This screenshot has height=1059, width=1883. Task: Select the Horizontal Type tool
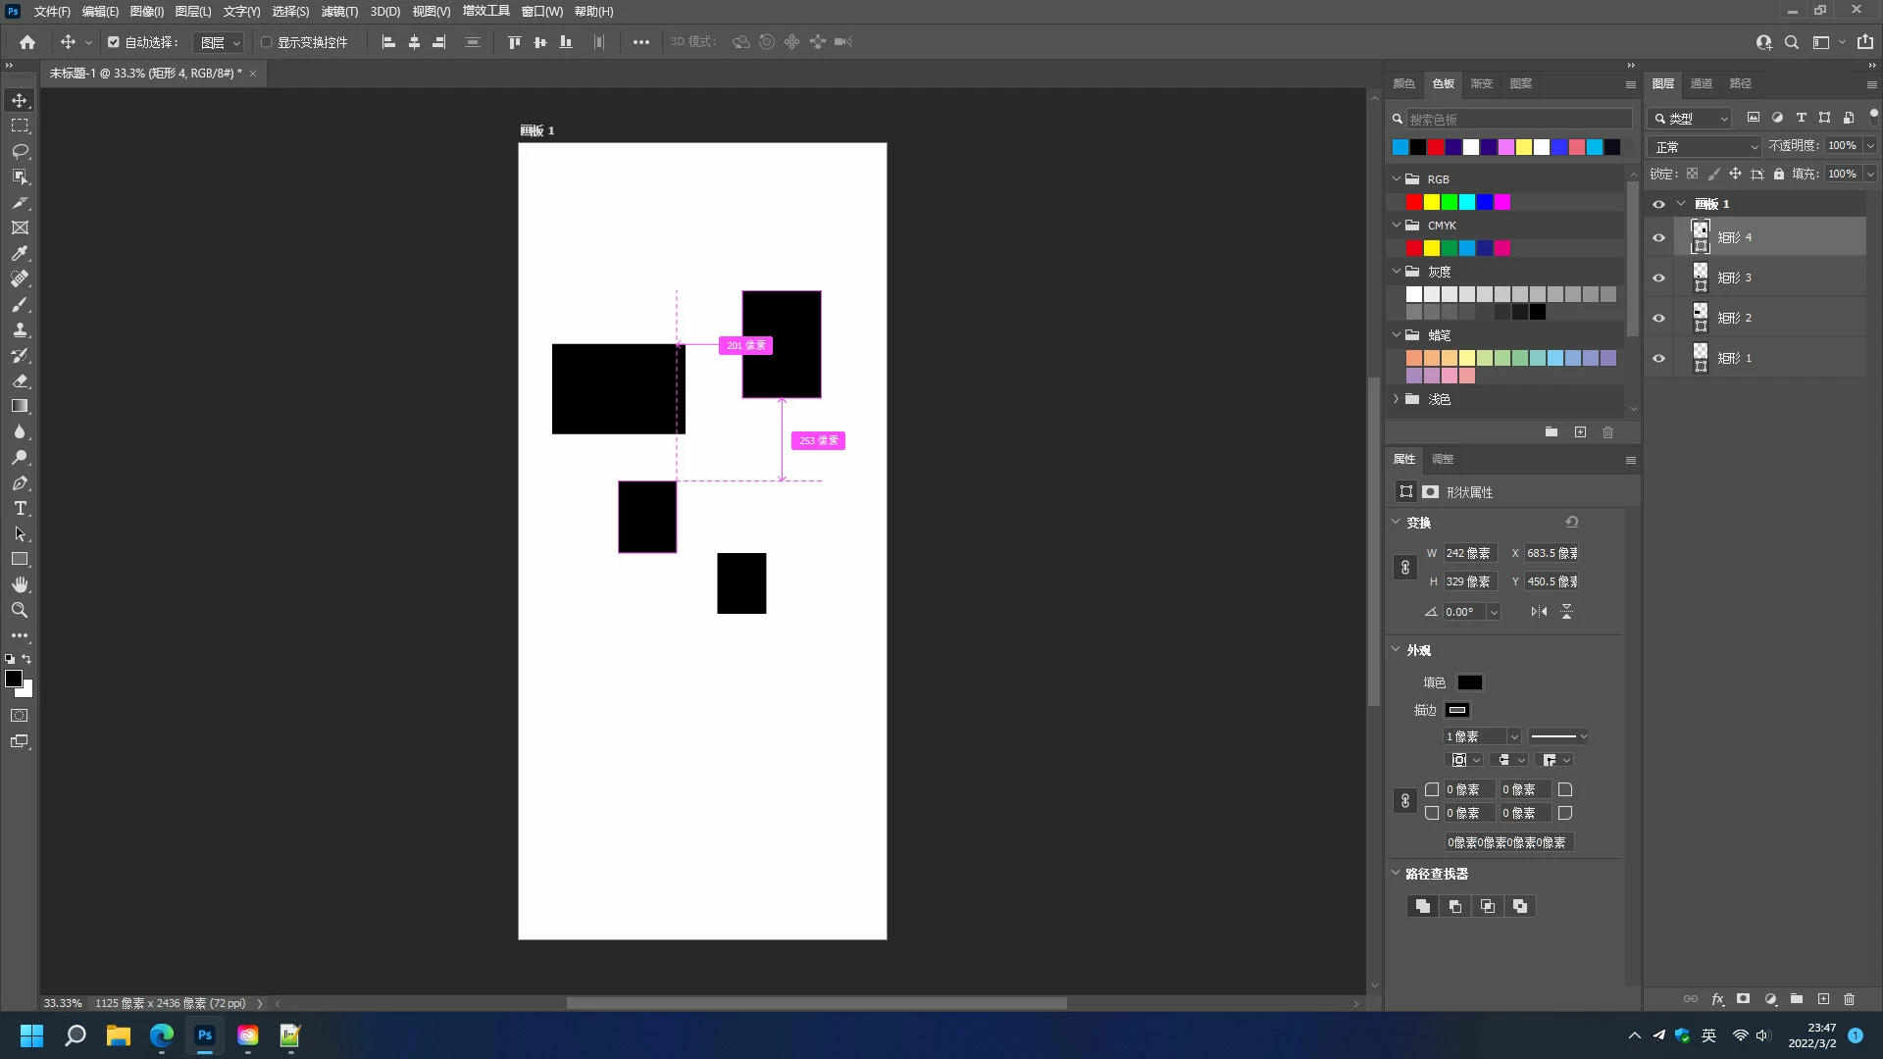pos(20,508)
